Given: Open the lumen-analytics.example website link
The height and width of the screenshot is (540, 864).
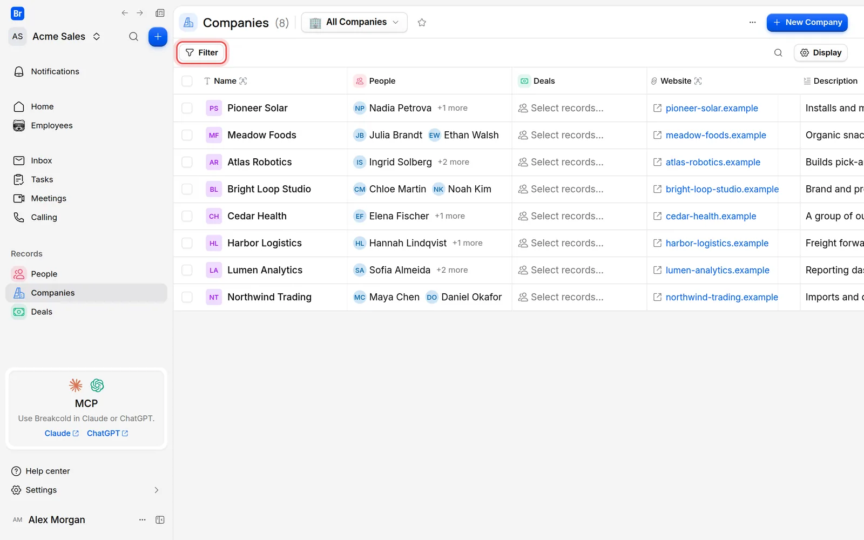Looking at the screenshot, I should point(718,270).
